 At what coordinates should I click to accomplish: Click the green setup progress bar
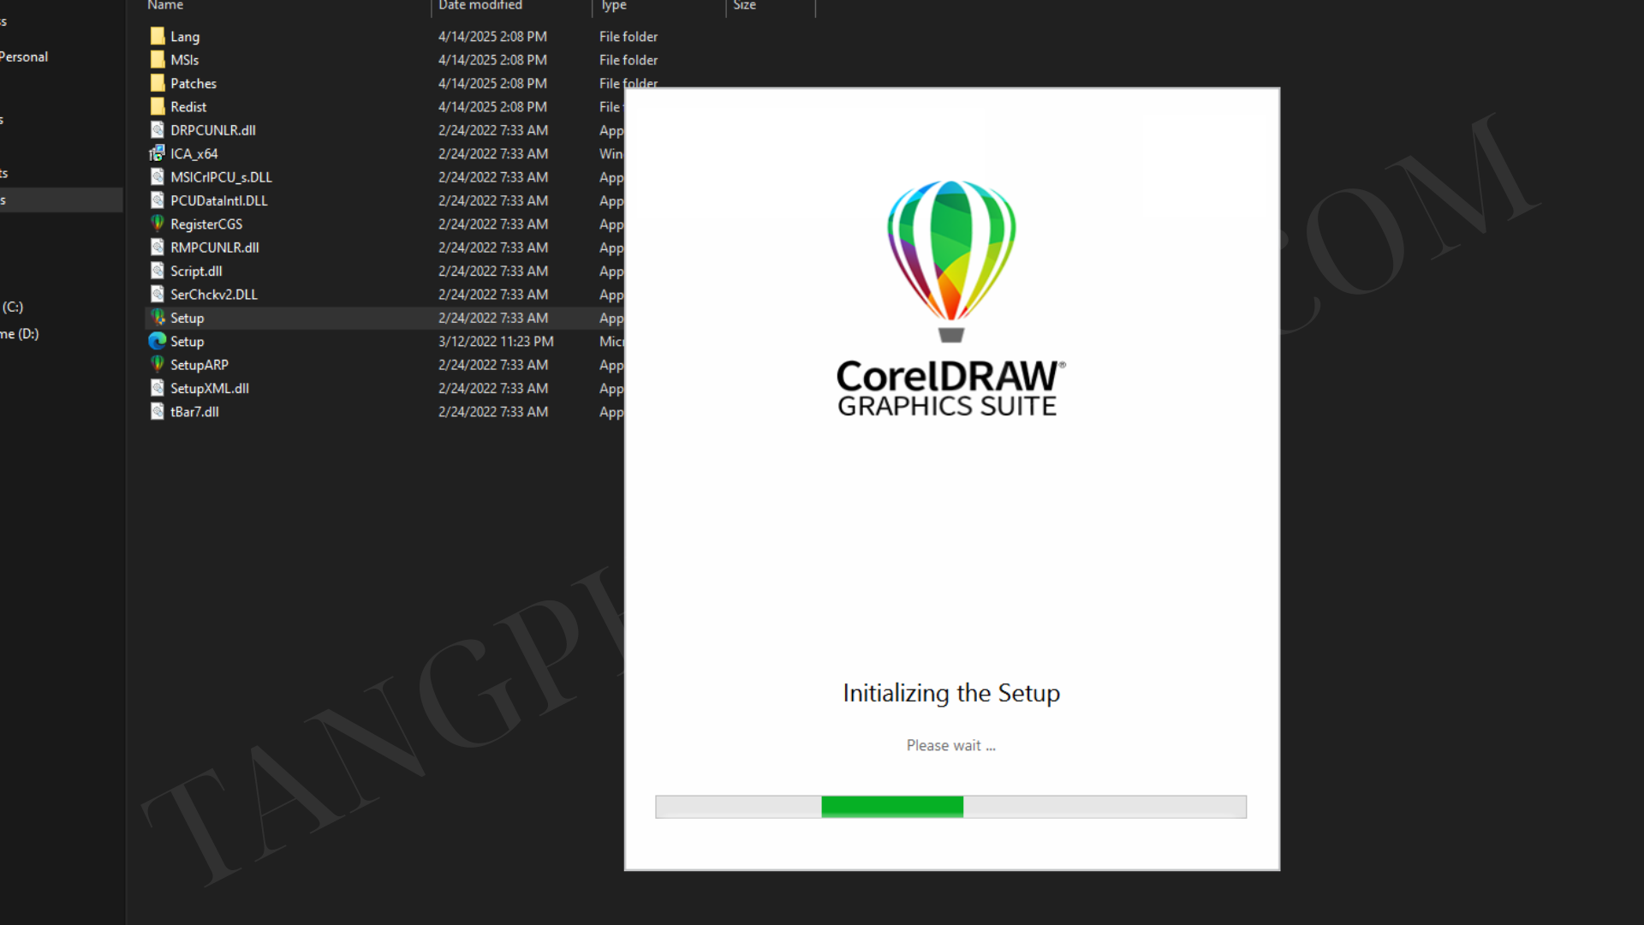(x=892, y=806)
